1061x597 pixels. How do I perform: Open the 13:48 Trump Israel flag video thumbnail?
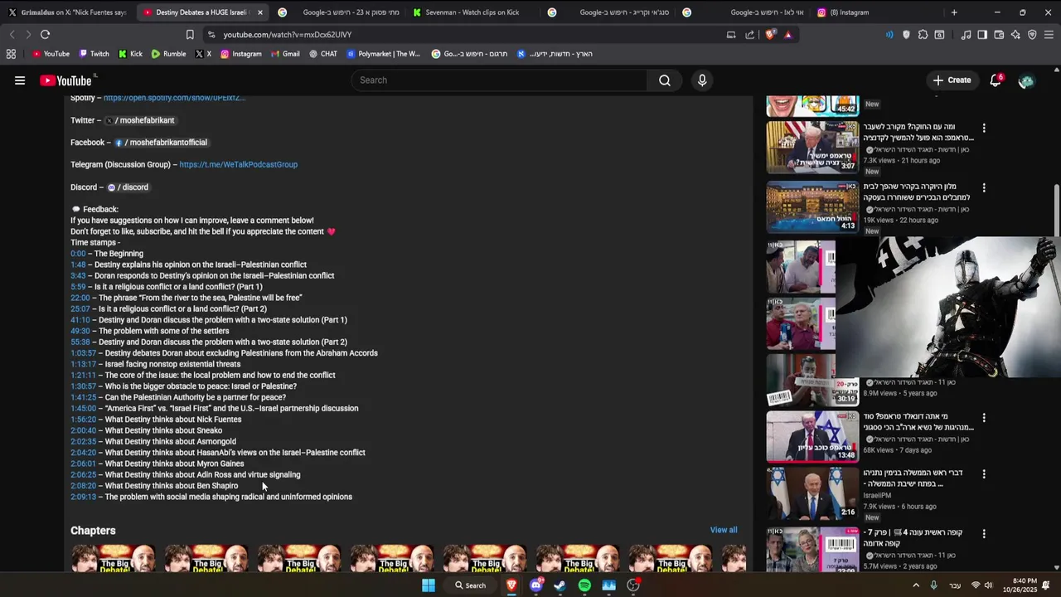[x=812, y=436]
